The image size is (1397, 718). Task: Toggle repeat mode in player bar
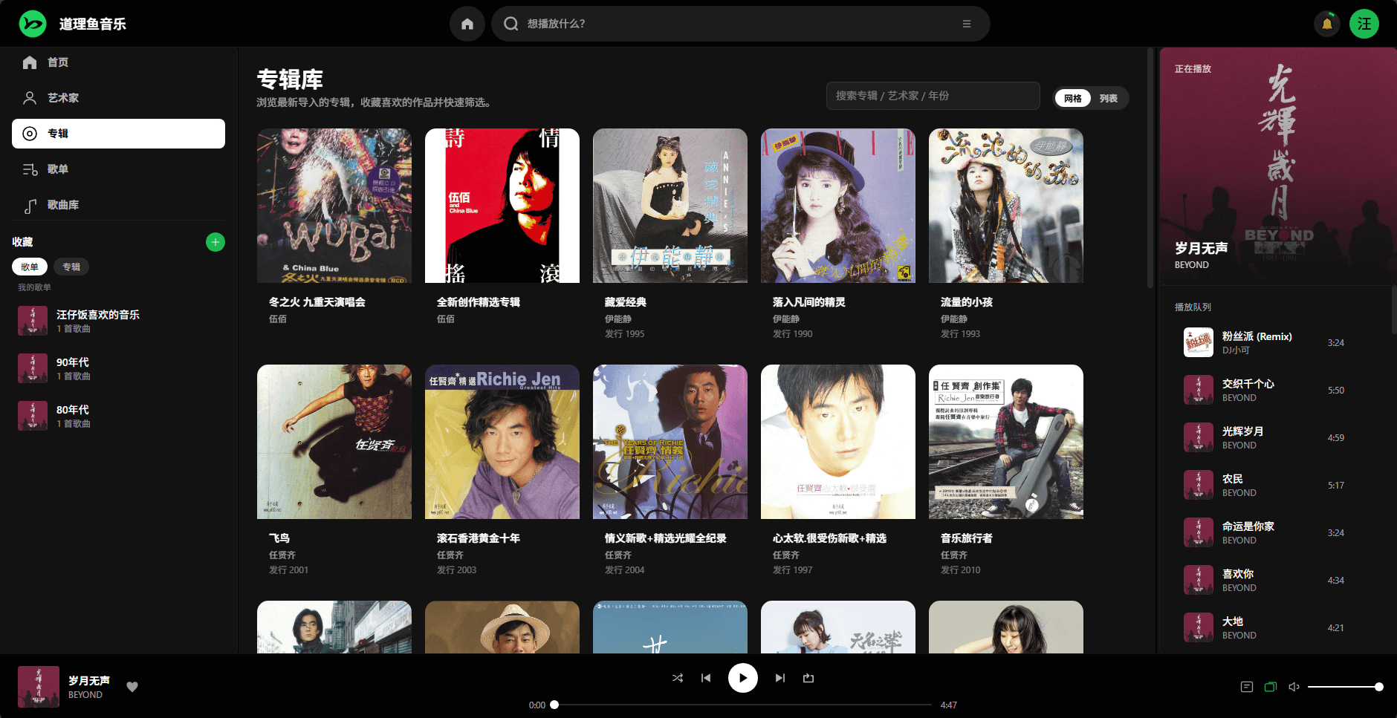point(808,678)
